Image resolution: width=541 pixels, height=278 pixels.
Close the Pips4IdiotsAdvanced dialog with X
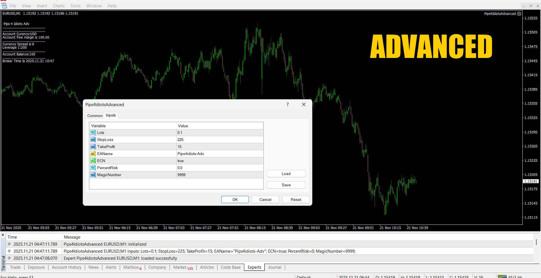(x=304, y=104)
